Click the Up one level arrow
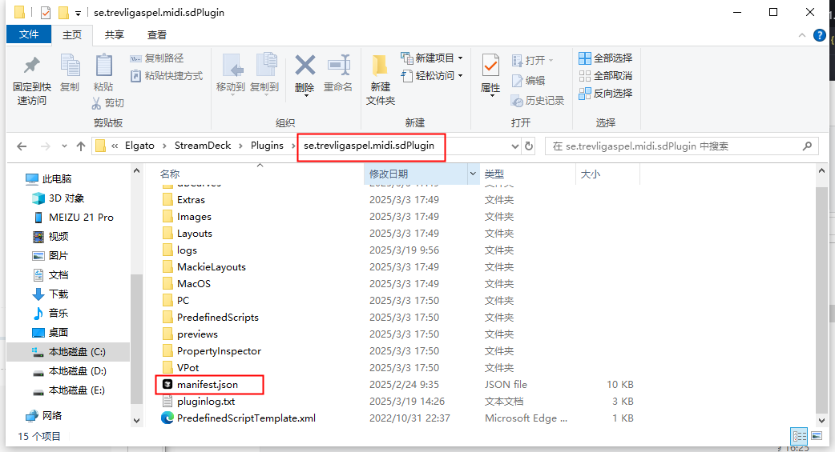This screenshot has height=452, width=835. (x=81, y=146)
